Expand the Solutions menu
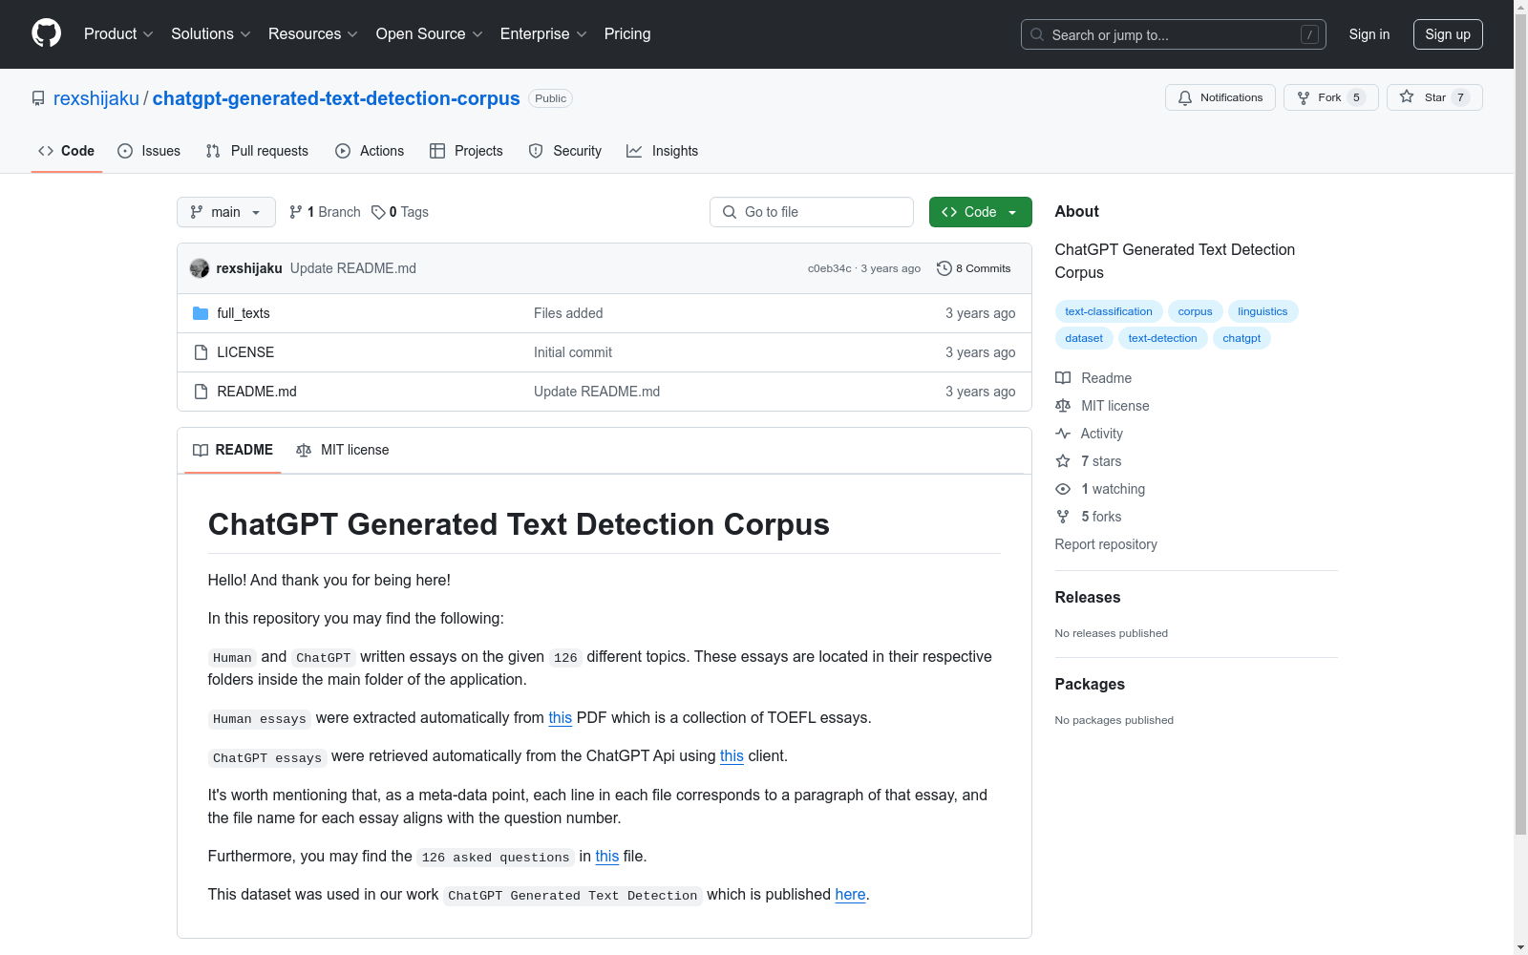This screenshot has width=1528, height=955. pos(211,34)
